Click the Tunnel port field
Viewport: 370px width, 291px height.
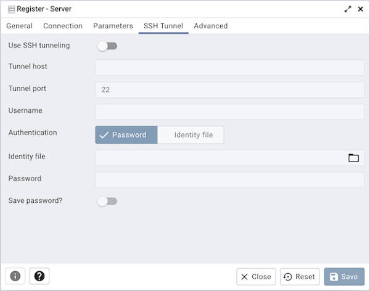coord(229,89)
